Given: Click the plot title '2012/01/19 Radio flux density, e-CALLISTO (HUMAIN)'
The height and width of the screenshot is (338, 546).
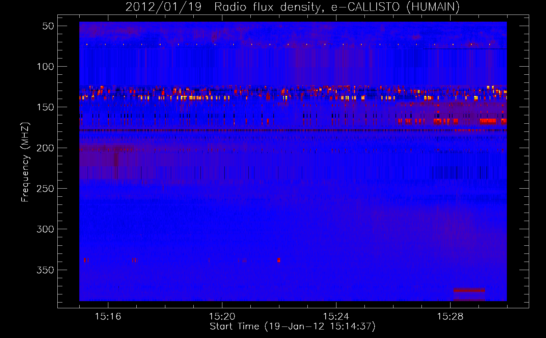Looking at the screenshot, I should pos(293,7).
